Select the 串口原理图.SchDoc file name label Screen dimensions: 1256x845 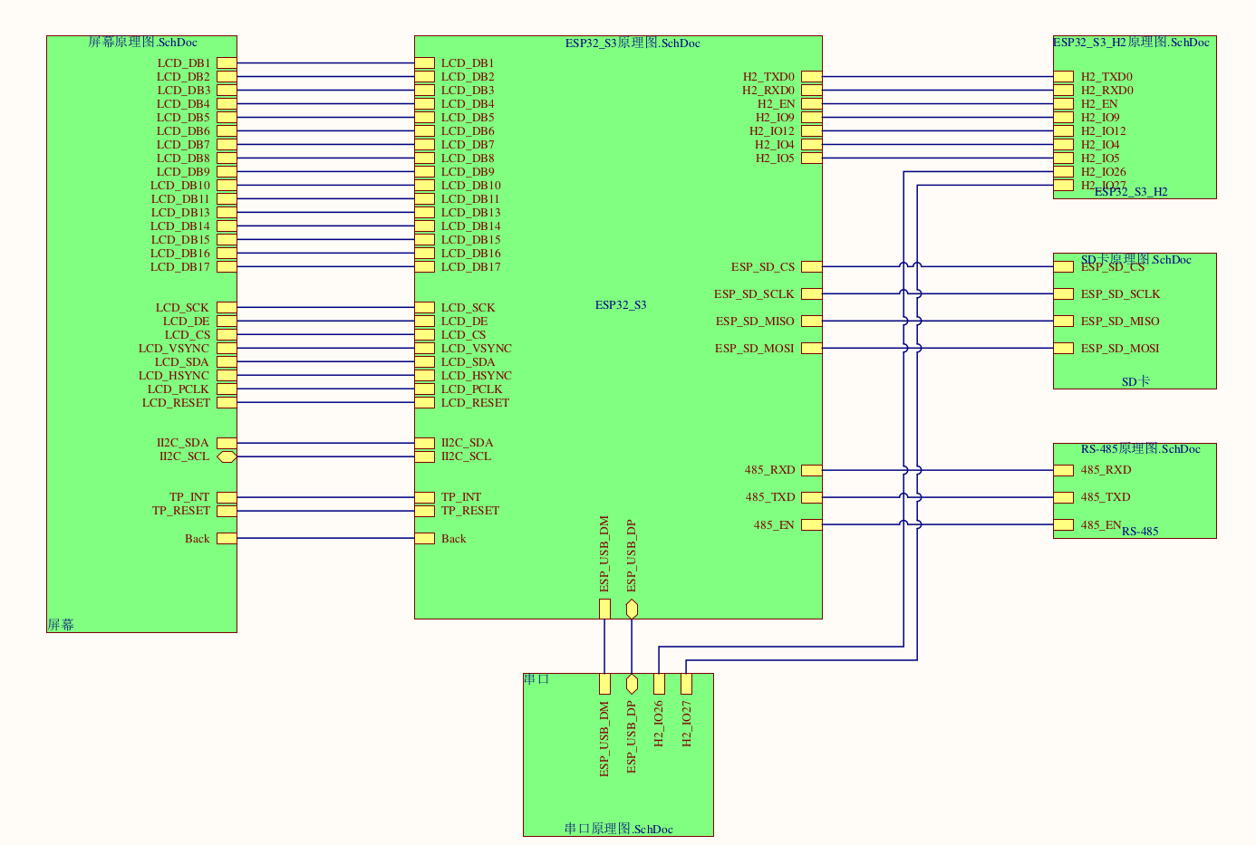coord(618,829)
